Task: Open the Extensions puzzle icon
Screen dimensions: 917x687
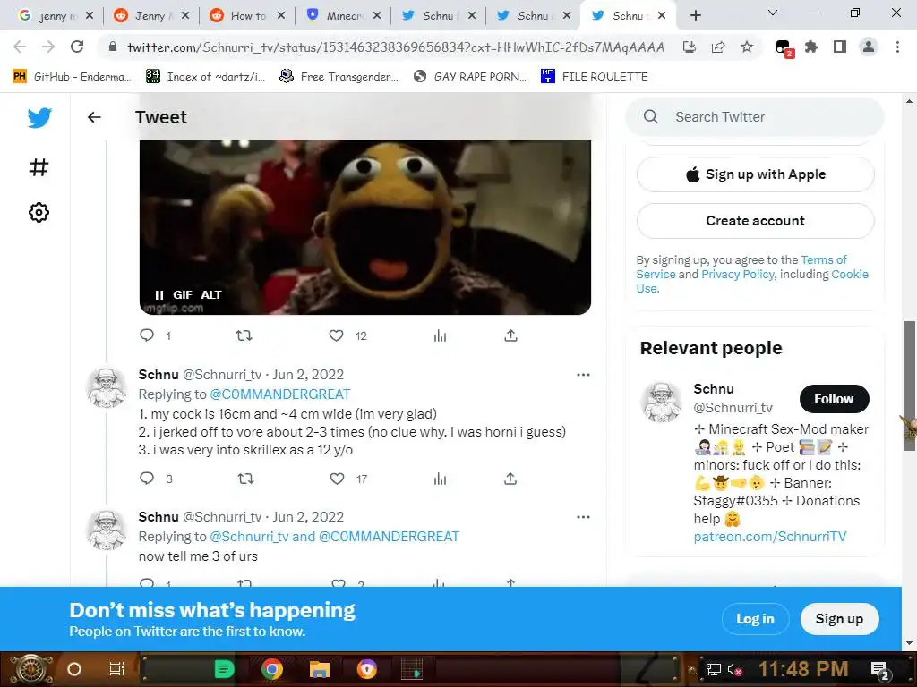Action: coord(811,47)
